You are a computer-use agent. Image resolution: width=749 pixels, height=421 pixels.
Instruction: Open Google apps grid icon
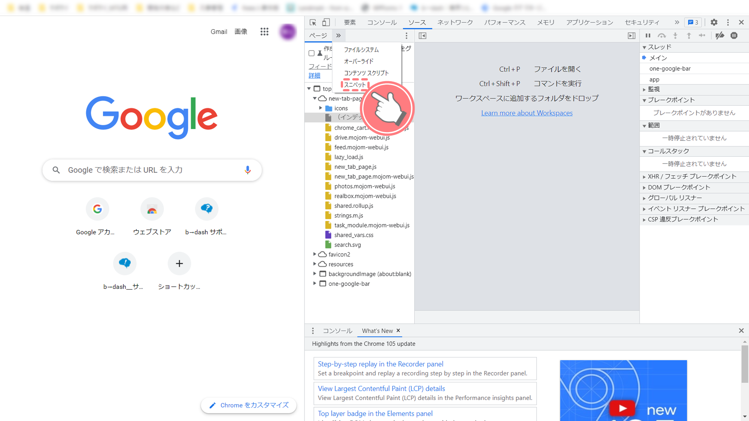pyautogui.click(x=264, y=32)
